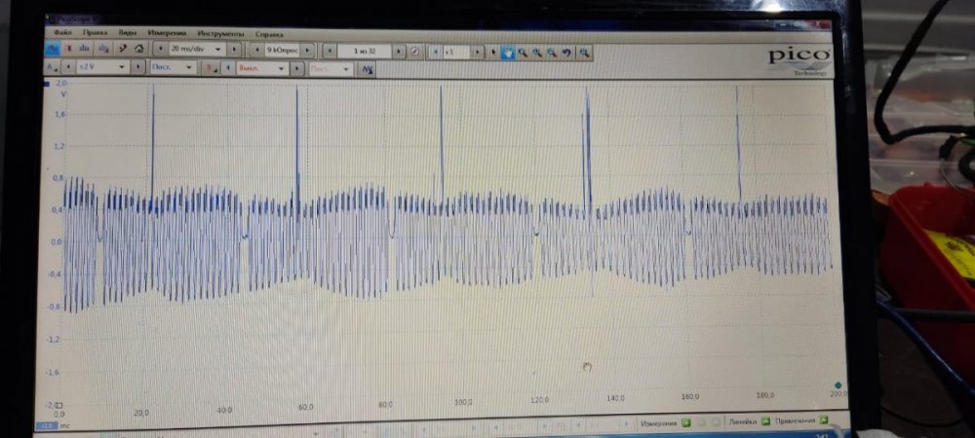Open channel A options button
975x438 pixels.
pyautogui.click(x=51, y=67)
